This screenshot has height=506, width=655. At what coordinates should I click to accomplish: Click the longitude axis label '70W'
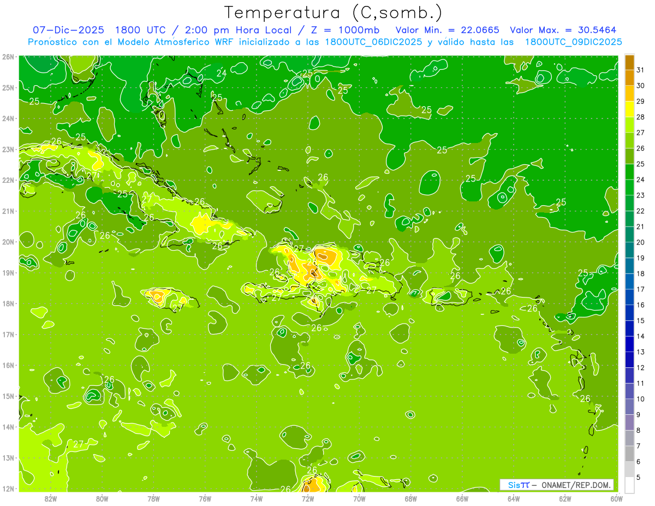(x=359, y=498)
